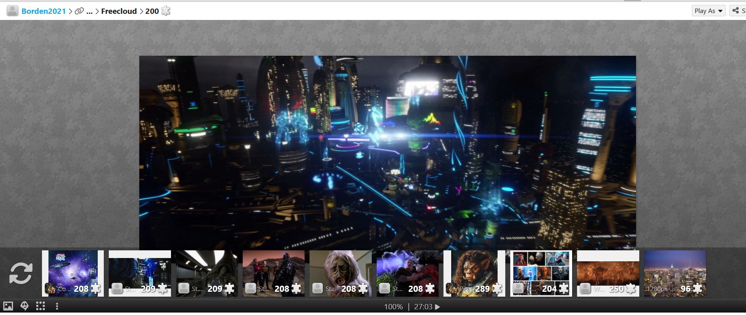Open the space collage 208-piece puzzle thumbnail
This screenshot has width=746, height=315.
(73, 273)
